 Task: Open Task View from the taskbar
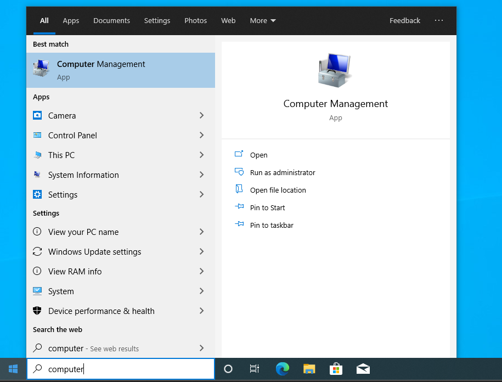(x=255, y=369)
